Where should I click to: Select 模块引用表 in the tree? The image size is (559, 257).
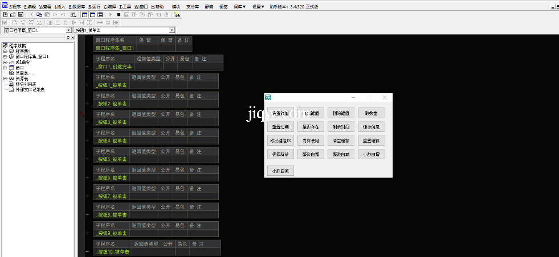click(x=25, y=84)
